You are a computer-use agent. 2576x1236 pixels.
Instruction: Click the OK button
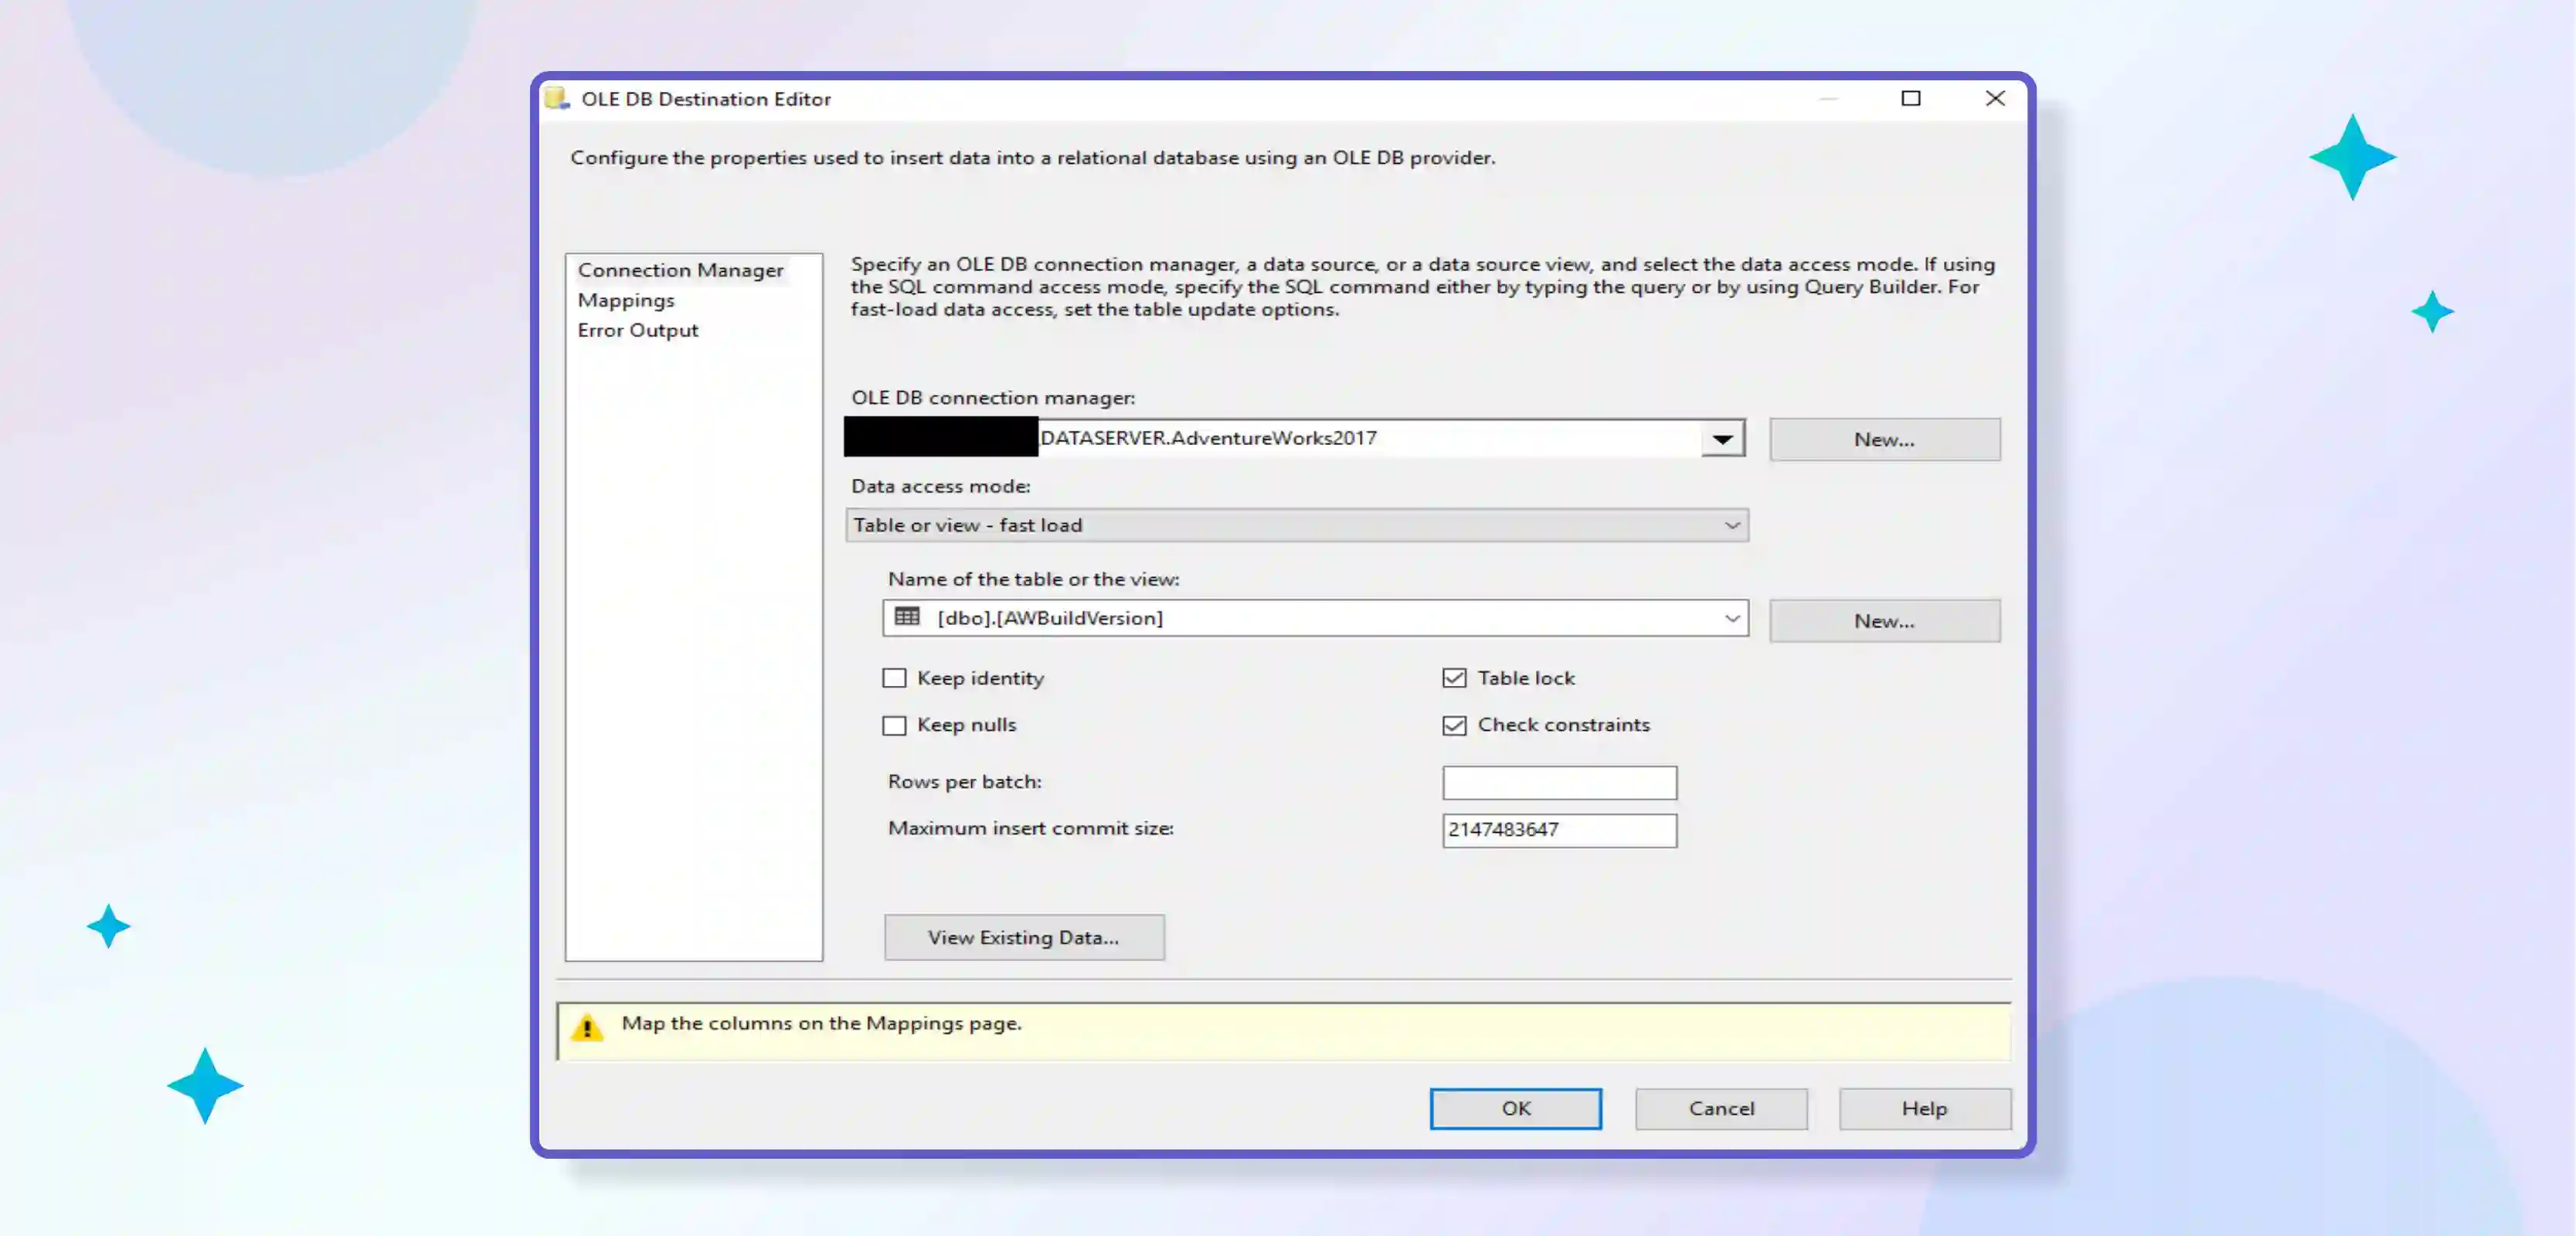click(x=1515, y=1108)
